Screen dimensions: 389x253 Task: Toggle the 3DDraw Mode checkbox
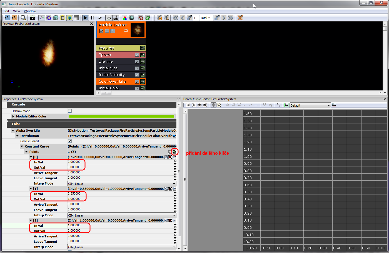[x=70, y=111]
